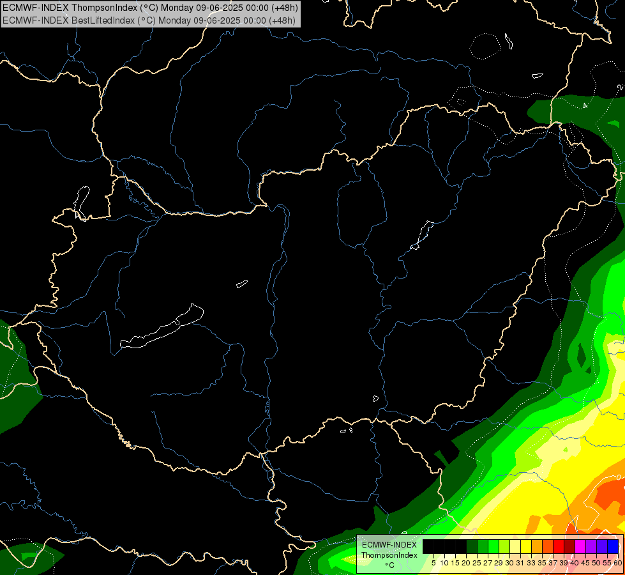Select the purple 45–50 legend swatch
Viewport: 625px width, 575px height.
(x=591, y=546)
